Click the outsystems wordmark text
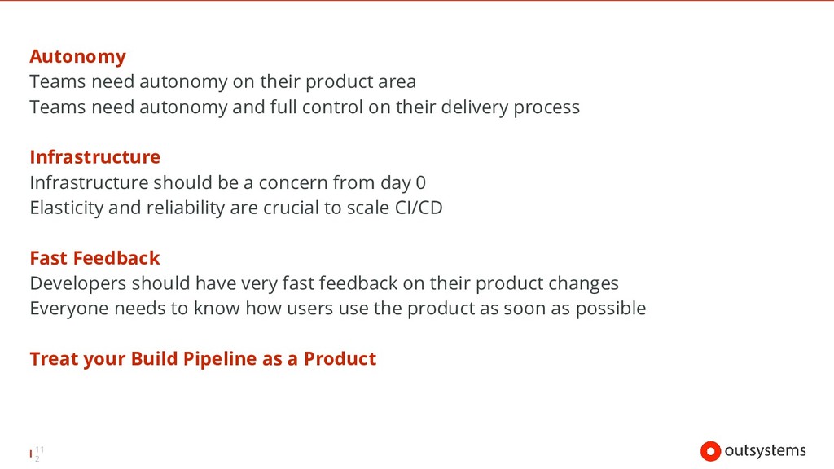The height and width of the screenshot is (469, 834). [x=765, y=451]
